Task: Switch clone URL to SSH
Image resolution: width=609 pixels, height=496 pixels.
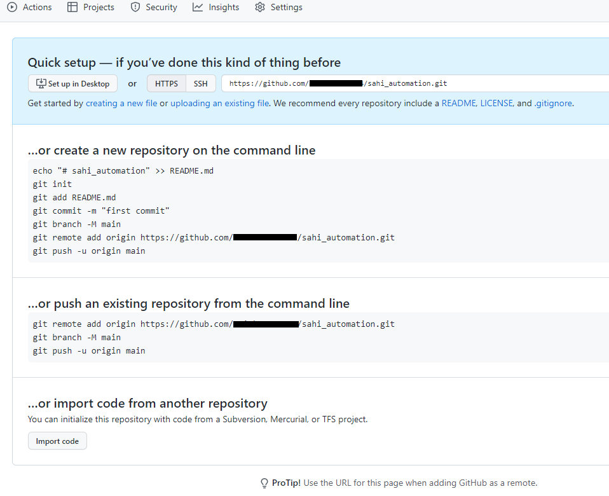Action: (x=200, y=83)
